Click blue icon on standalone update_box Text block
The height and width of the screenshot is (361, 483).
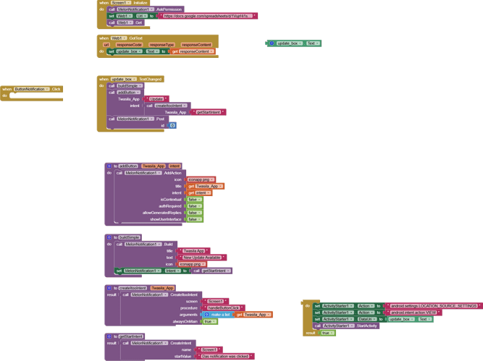click(272, 43)
